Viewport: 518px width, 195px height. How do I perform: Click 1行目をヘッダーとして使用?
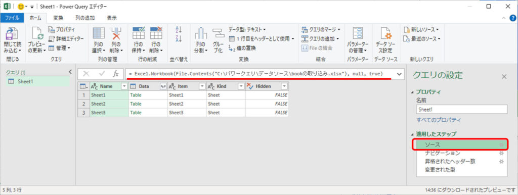tap(262, 38)
